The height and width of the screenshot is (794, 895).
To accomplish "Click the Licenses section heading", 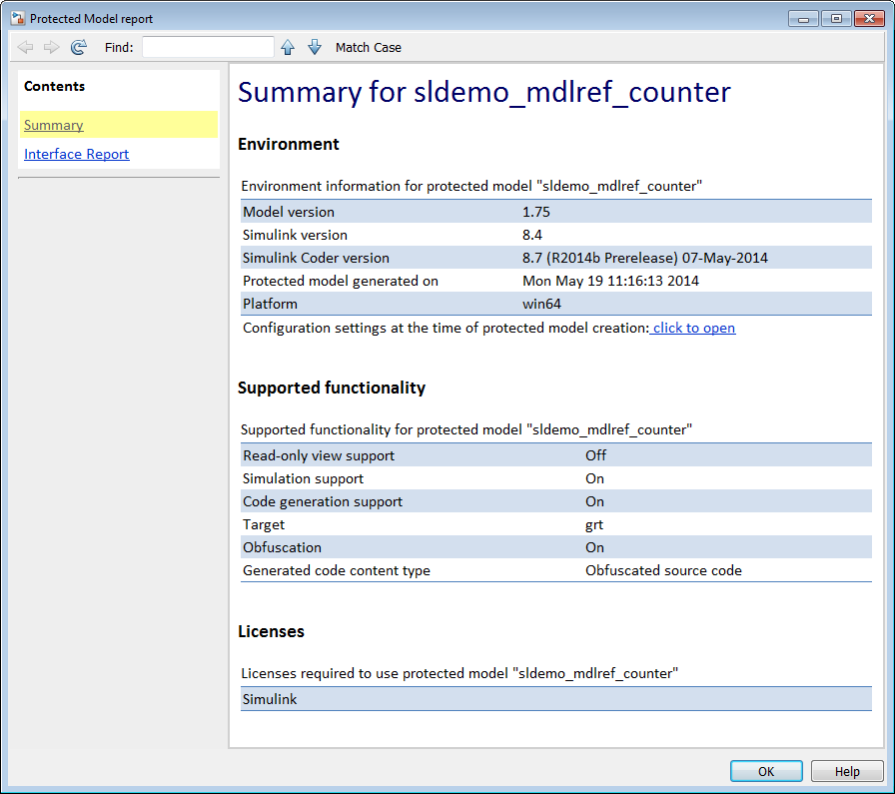I will (x=271, y=631).
